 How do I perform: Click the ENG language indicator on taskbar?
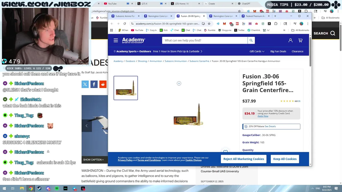click(x=318, y=189)
